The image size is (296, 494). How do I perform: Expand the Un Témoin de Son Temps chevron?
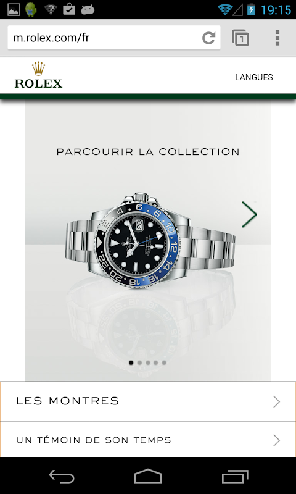point(276,440)
